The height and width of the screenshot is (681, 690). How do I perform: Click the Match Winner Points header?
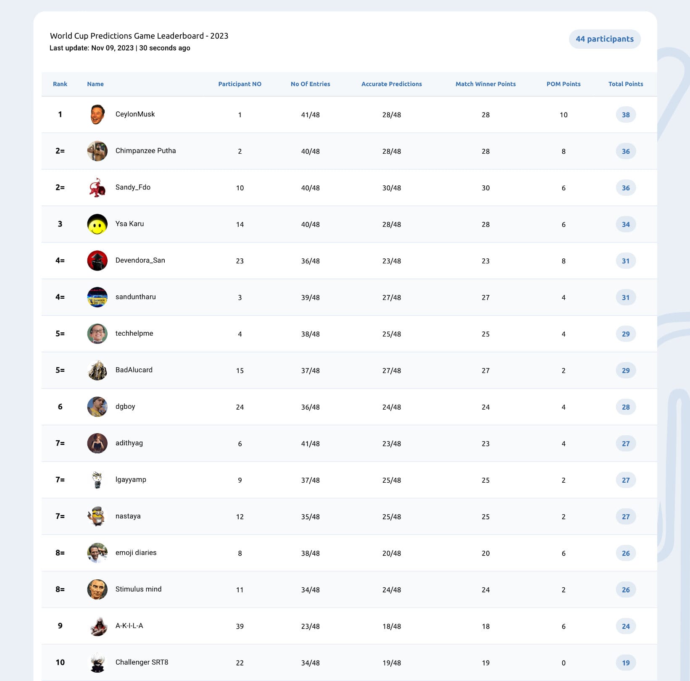[x=485, y=84]
